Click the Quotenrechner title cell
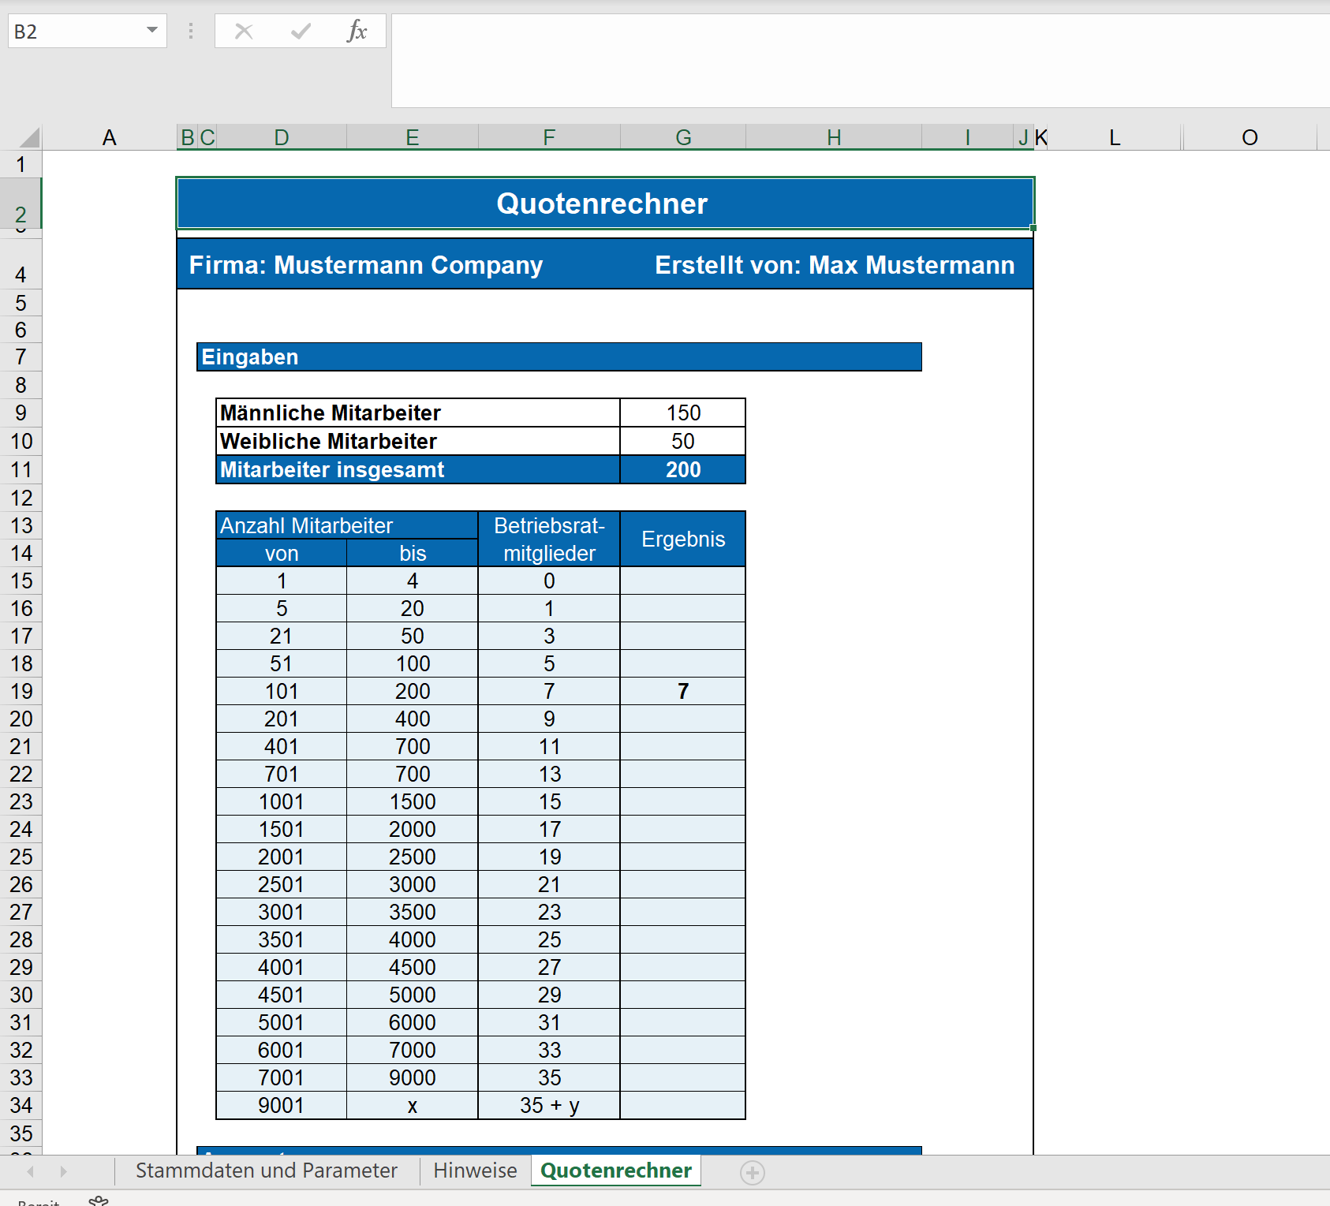The width and height of the screenshot is (1330, 1206). (605, 203)
